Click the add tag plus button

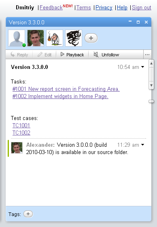pyautogui.click(x=28, y=214)
